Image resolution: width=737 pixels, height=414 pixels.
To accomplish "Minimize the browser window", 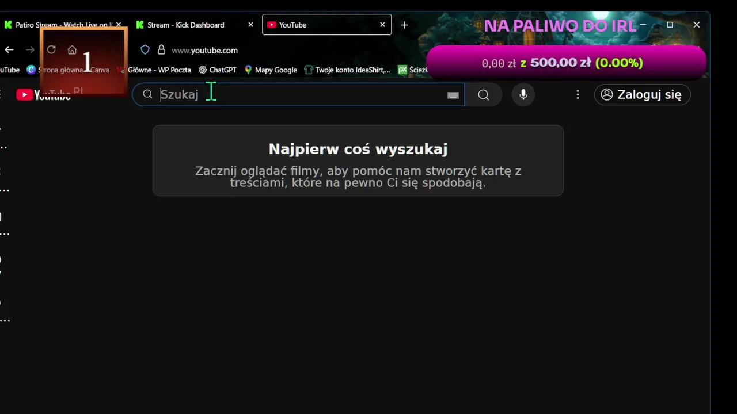I will coord(643,25).
